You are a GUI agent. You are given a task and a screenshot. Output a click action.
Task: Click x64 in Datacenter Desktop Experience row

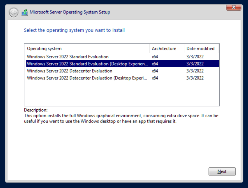[x=155, y=78]
